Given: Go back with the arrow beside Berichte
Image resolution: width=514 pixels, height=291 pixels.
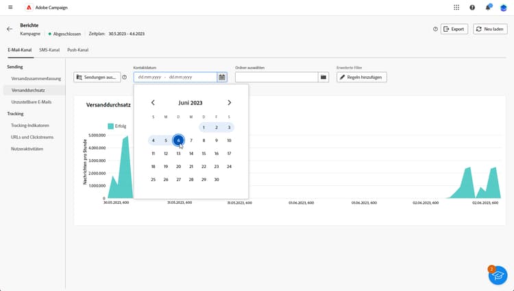Looking at the screenshot, I should (x=10, y=29).
